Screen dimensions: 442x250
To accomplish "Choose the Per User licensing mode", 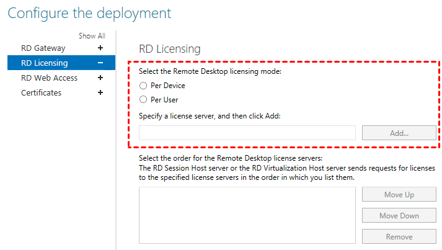I will click(x=143, y=99).
